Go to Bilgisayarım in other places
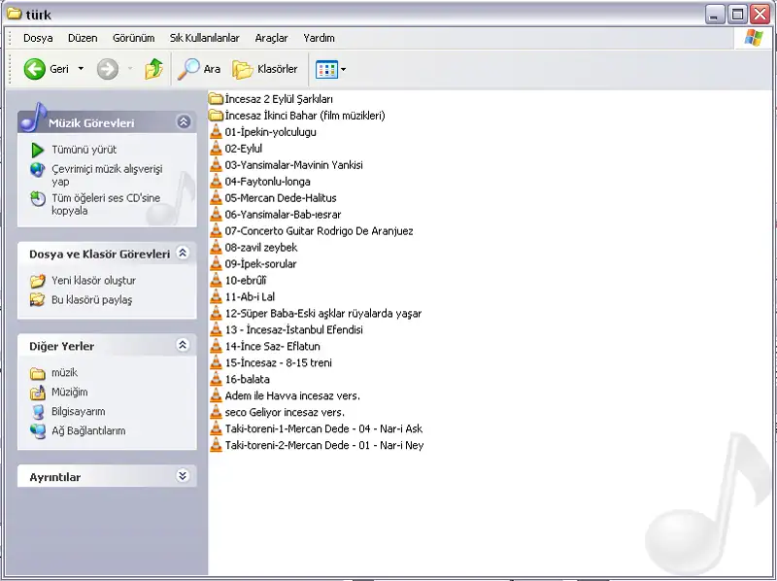Viewport: 777px width, 581px height. coord(78,412)
